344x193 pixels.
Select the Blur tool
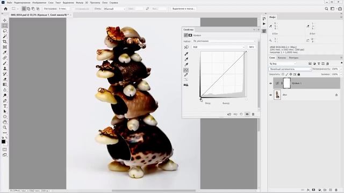point(5,90)
